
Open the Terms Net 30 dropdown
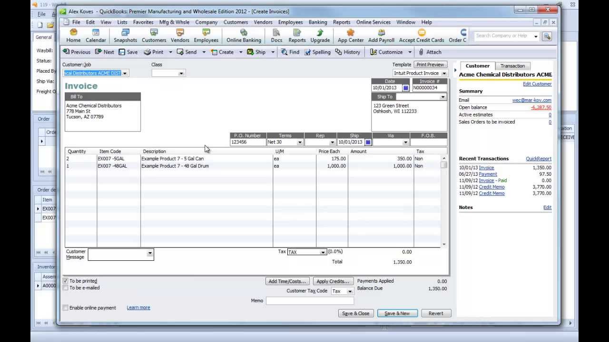coord(300,142)
